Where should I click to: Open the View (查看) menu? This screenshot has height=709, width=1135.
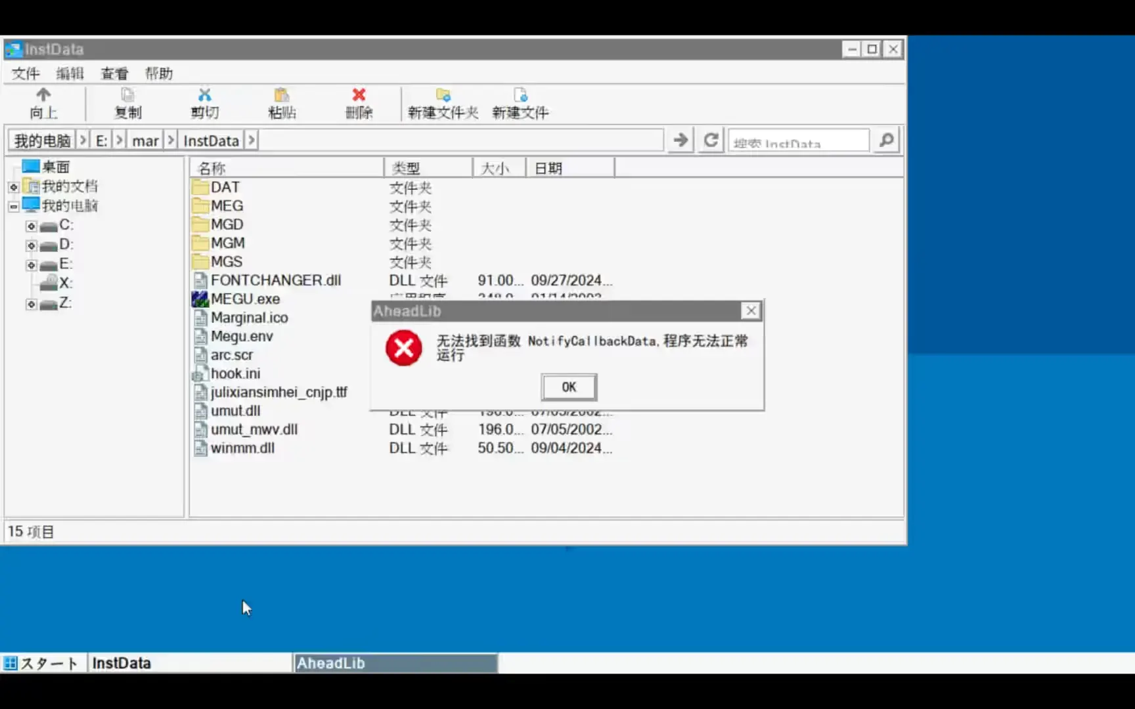[114, 74]
